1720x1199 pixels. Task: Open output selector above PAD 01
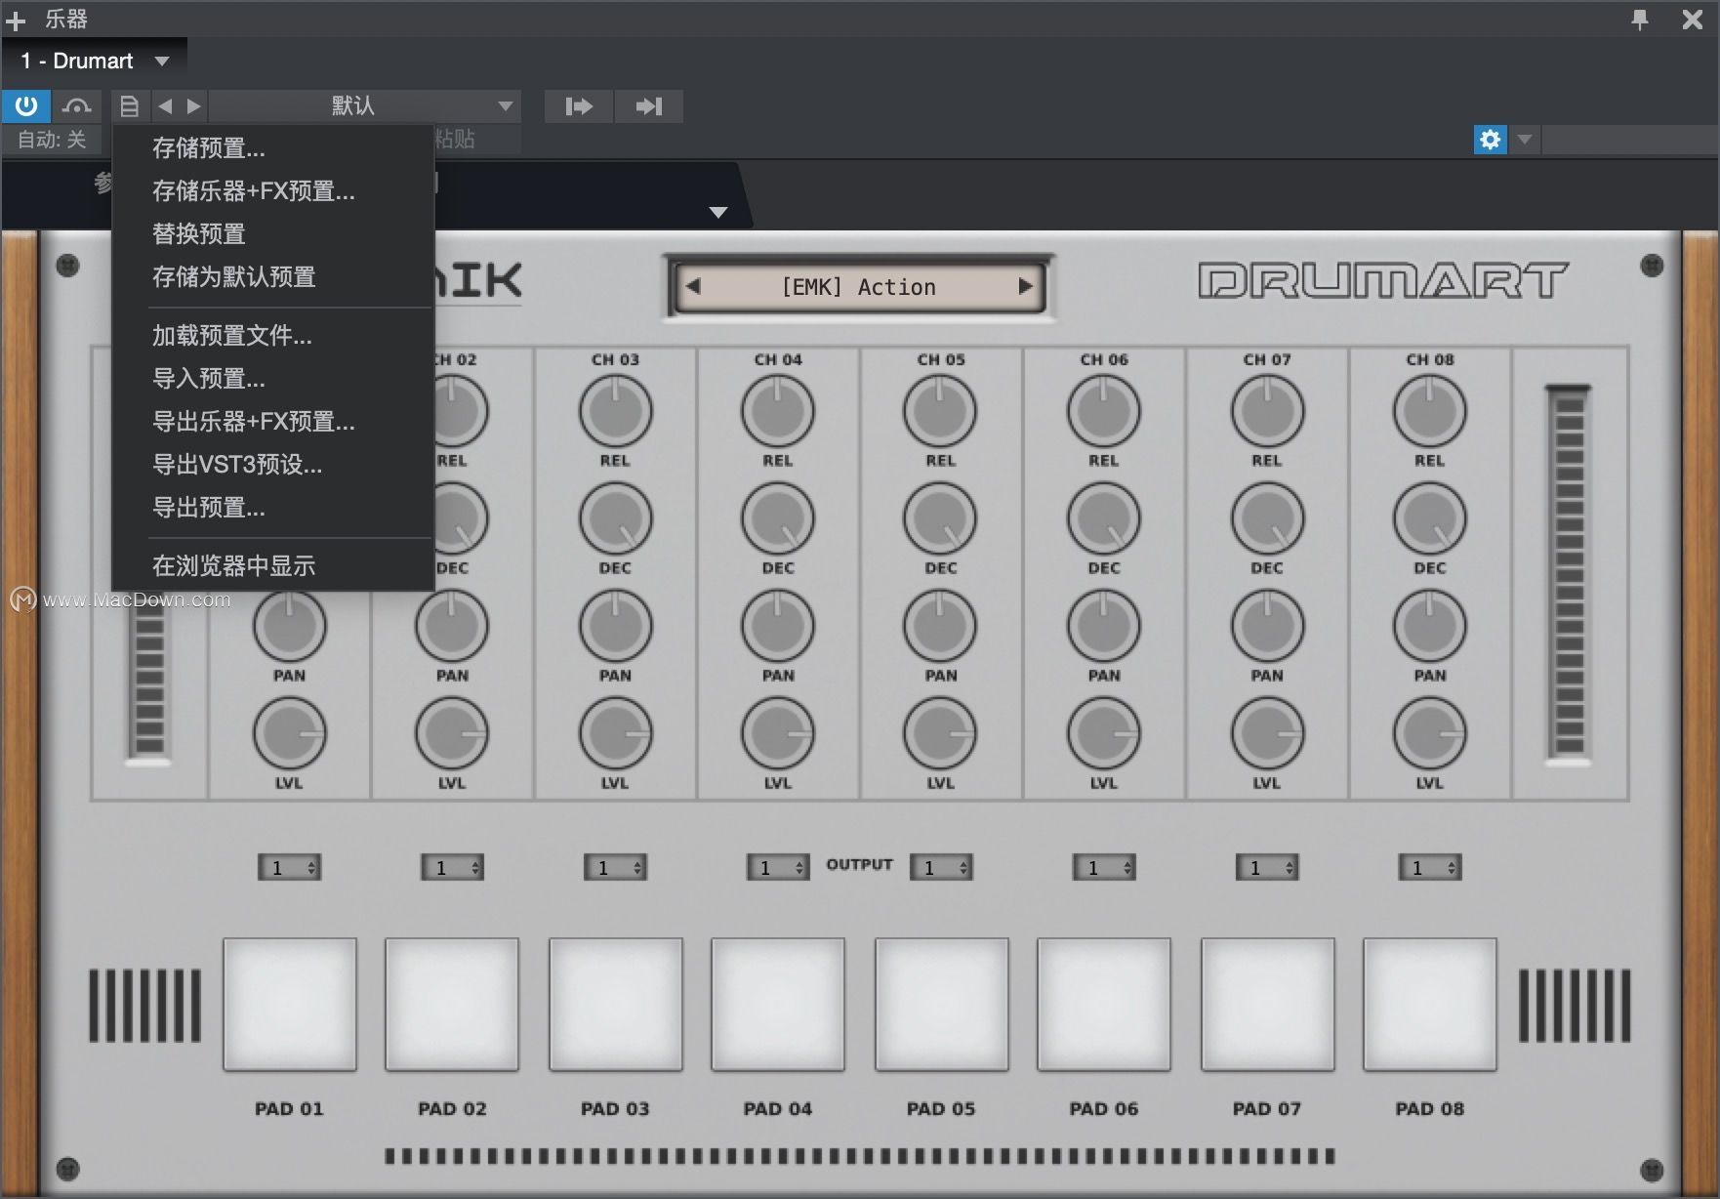[x=289, y=867]
